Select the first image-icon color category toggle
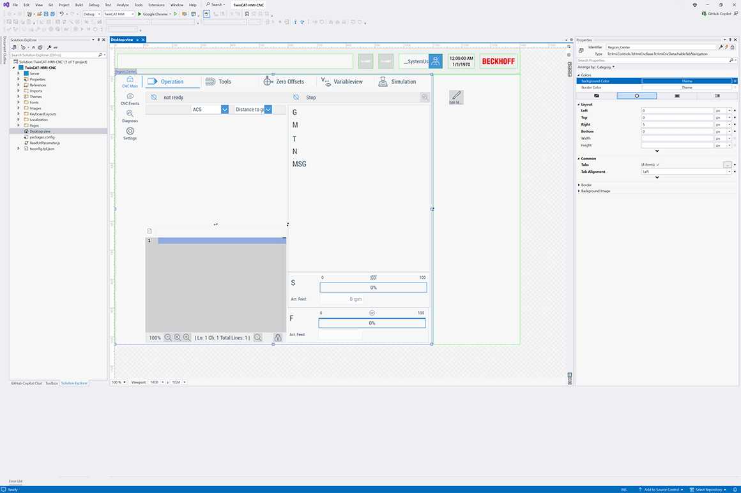 click(597, 96)
